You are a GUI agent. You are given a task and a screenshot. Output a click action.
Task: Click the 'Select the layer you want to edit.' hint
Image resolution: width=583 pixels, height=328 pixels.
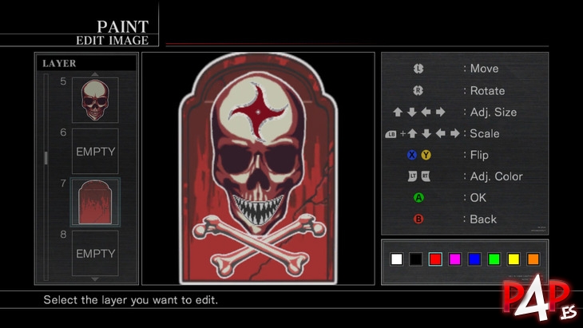[130, 300]
